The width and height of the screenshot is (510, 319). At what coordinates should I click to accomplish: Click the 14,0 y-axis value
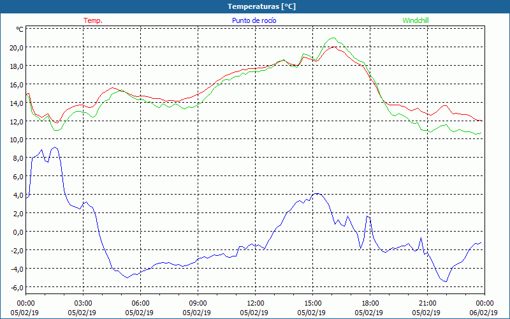(17, 103)
